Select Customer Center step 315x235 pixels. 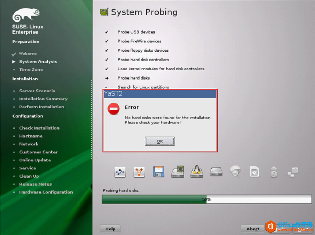38,152
